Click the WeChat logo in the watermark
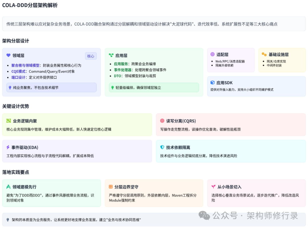308x228 pixels. point(204,216)
